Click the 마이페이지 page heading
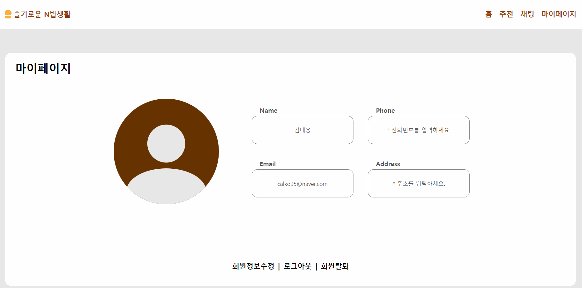582x288 pixels. coord(43,67)
